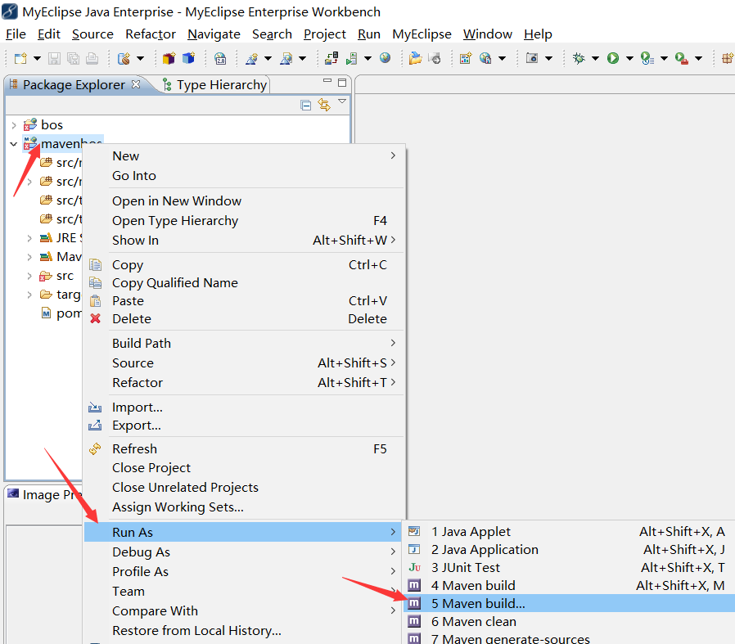Image resolution: width=735 pixels, height=644 pixels.
Task: Collapse the mavenbos project node
Action: pyautogui.click(x=14, y=144)
